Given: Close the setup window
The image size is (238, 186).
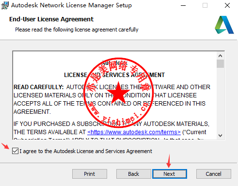Looking at the screenshot, I should pos(227,5).
